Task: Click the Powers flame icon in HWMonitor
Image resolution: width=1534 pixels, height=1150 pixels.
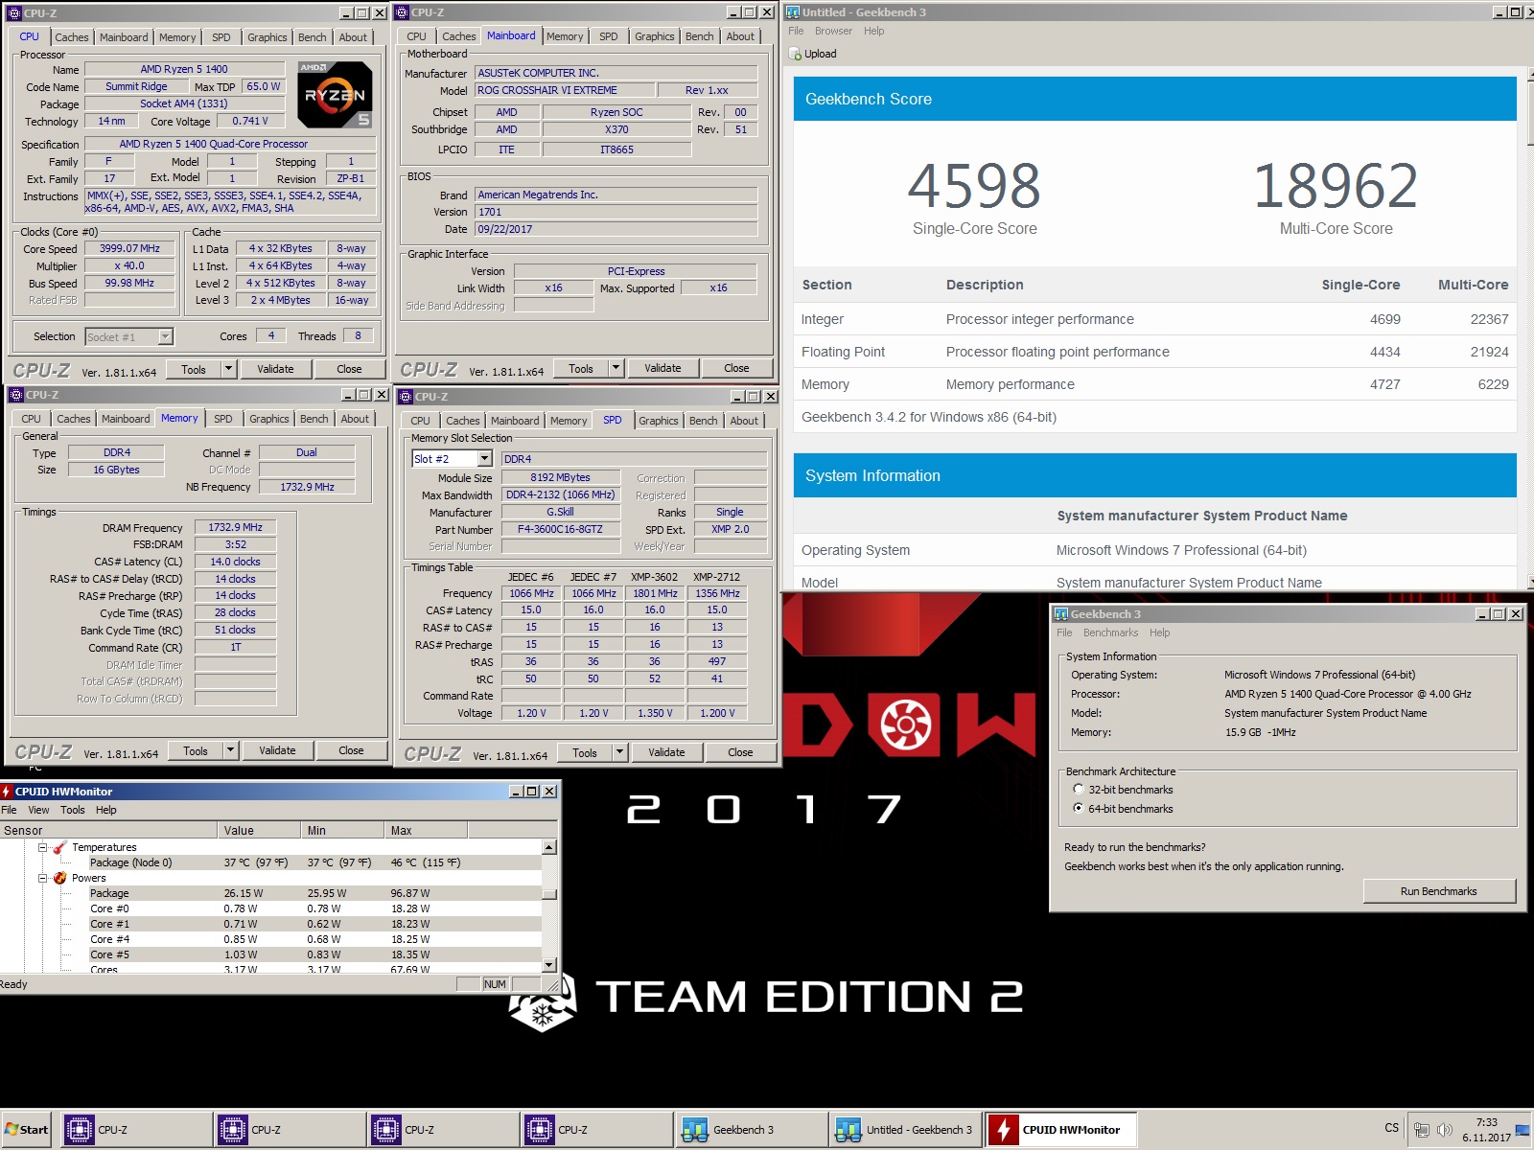Action: coord(59,878)
